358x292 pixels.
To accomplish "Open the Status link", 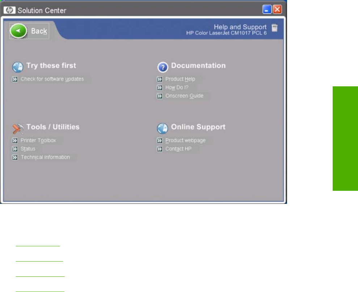I will (x=28, y=149).
